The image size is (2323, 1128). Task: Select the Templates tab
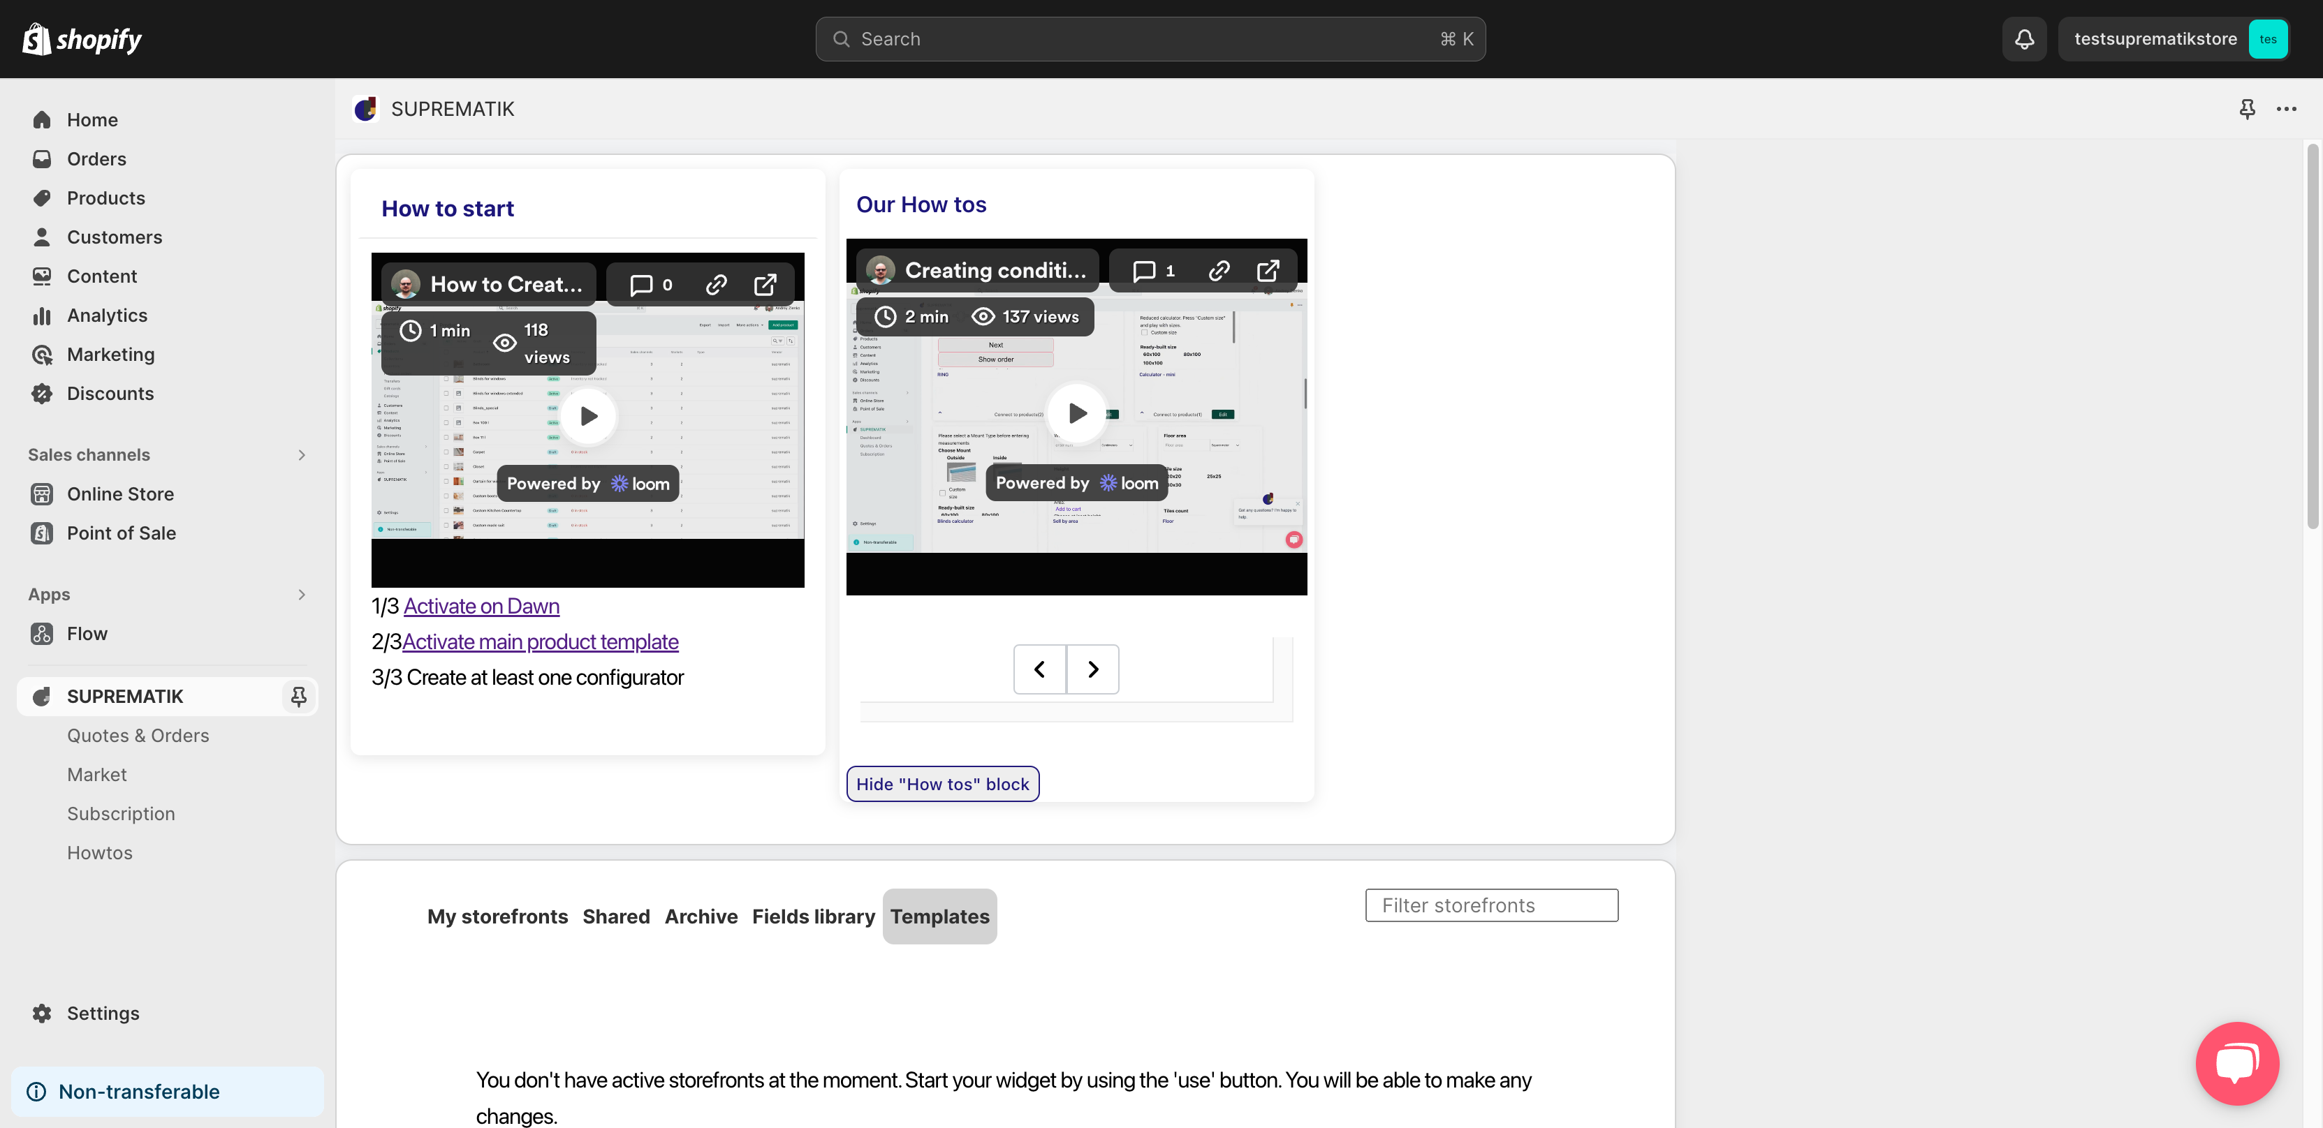tap(939, 916)
